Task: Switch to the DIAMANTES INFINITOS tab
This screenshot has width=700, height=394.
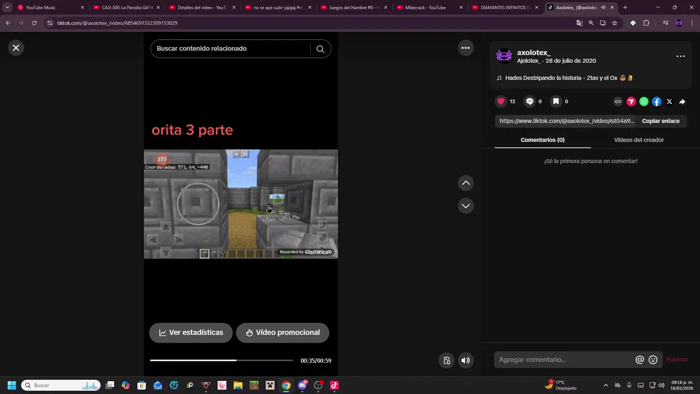Action: [x=505, y=8]
